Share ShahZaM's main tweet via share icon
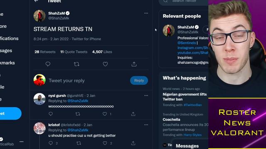 click(x=134, y=64)
